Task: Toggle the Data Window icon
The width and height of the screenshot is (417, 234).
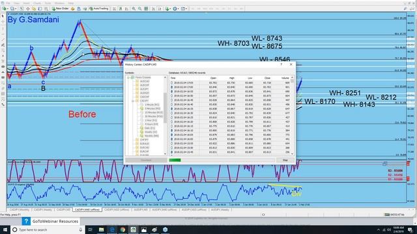Action: click(x=27, y=8)
